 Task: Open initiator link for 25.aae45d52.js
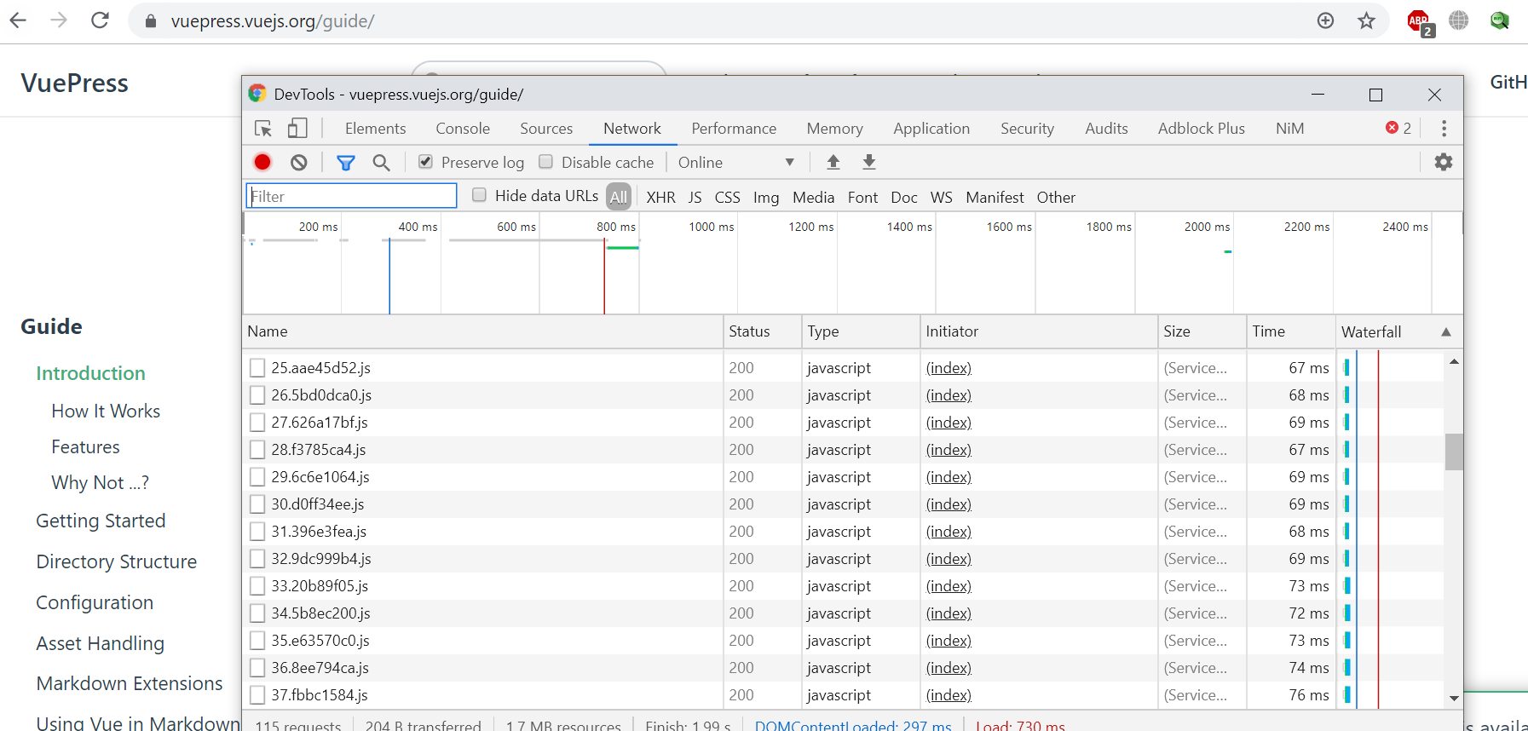tap(949, 368)
